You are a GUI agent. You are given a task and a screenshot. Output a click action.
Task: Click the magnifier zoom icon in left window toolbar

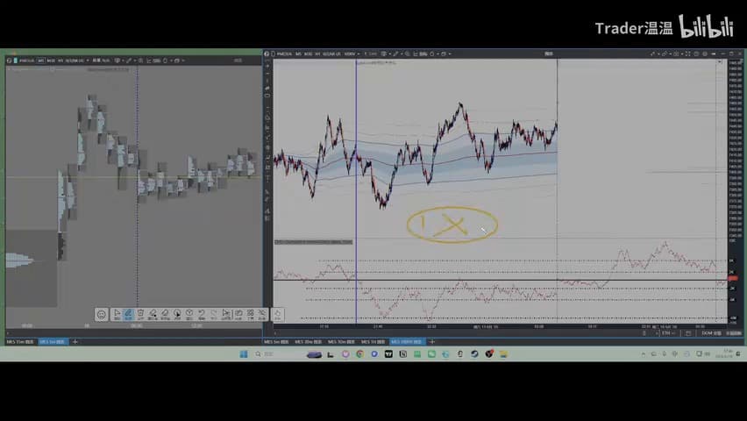click(x=140, y=61)
